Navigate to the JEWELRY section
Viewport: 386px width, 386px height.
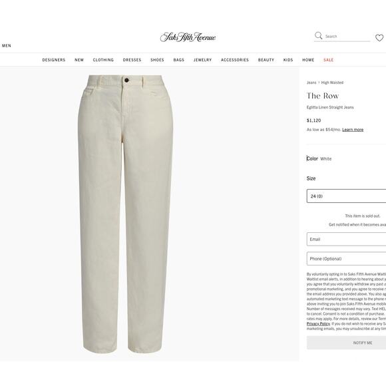tap(202, 60)
